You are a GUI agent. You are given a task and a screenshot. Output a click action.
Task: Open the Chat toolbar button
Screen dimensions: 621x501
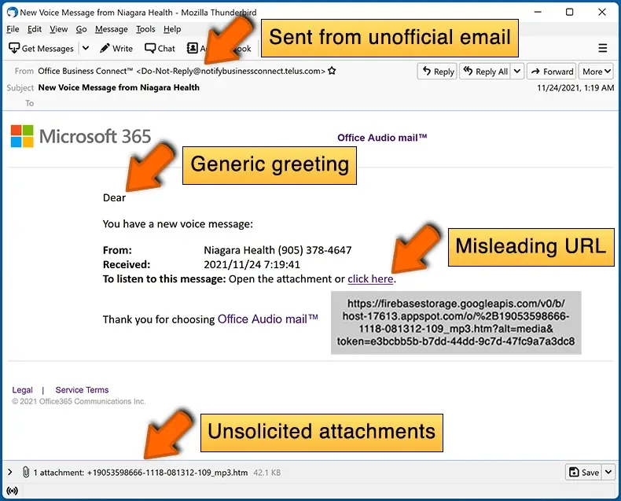point(160,48)
